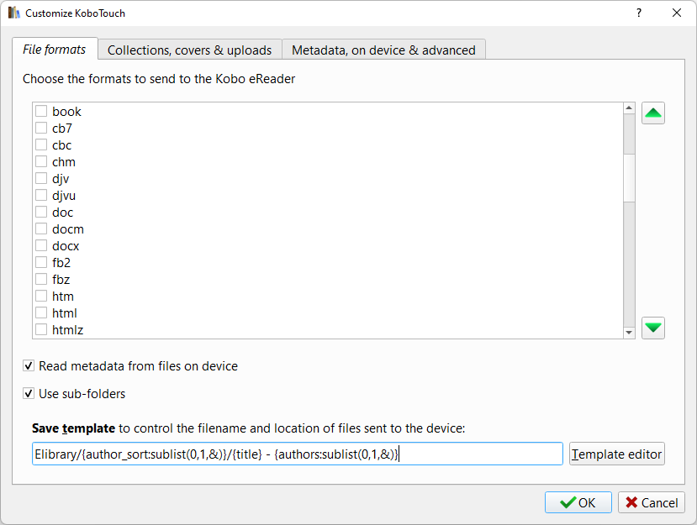Click format list scrollbar up arrow
The image size is (697, 525).
point(629,108)
